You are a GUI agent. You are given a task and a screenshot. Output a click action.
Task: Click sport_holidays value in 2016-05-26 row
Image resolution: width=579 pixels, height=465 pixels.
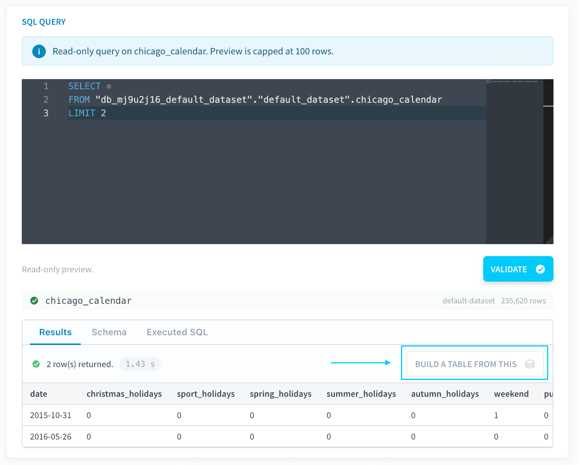(179, 436)
